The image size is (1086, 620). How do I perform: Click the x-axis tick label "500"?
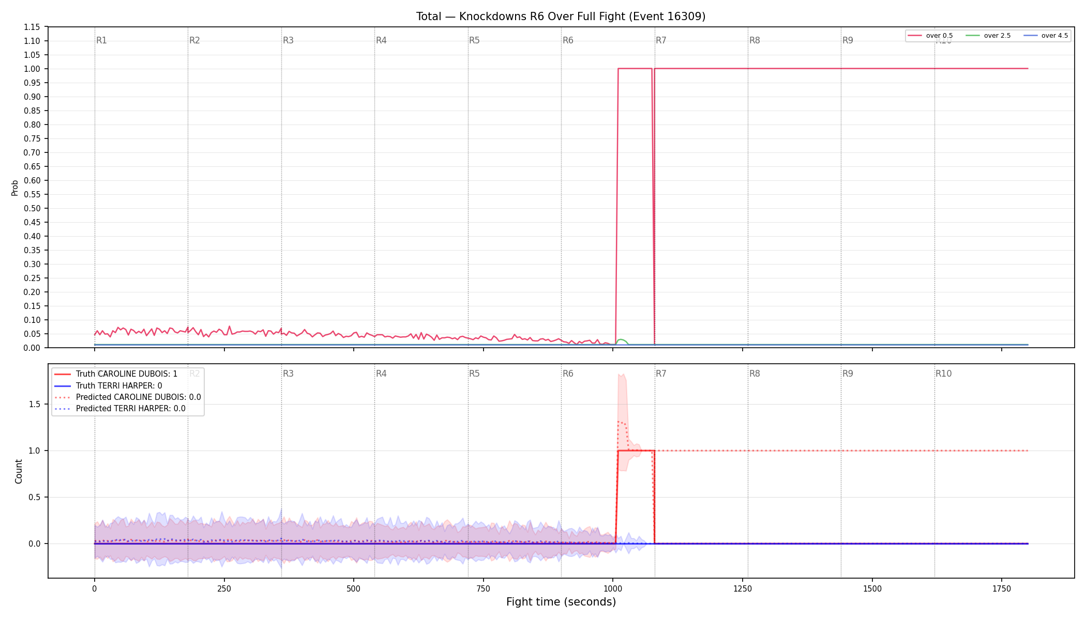pyautogui.click(x=354, y=588)
